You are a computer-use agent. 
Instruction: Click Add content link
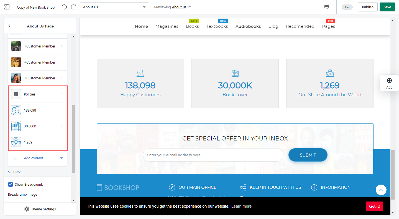click(34, 158)
